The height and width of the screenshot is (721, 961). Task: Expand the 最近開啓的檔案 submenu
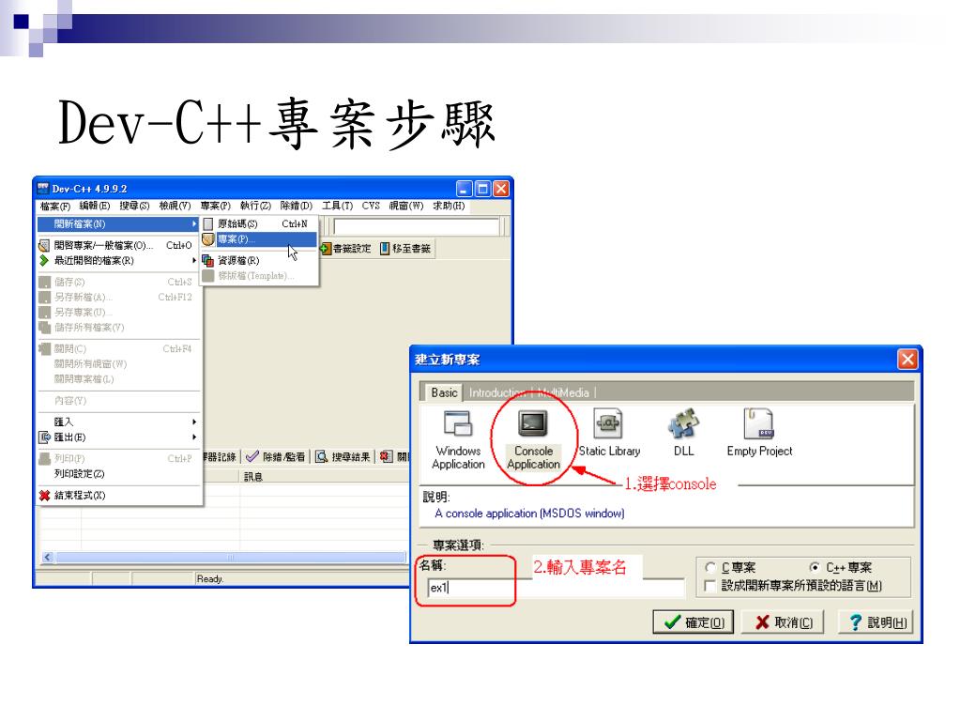[117, 261]
